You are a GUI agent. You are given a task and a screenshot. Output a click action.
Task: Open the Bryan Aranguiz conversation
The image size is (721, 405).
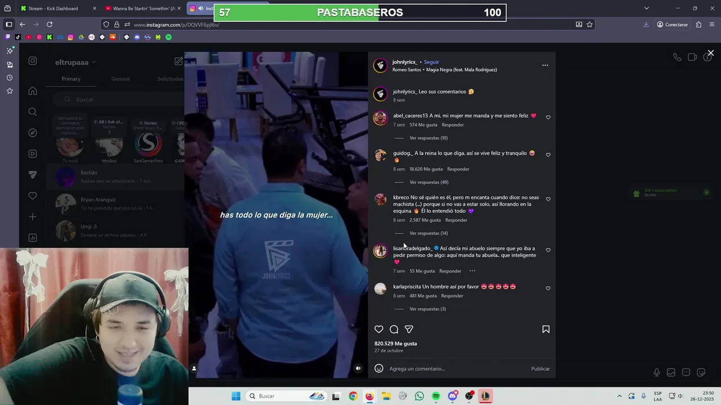pos(115,204)
